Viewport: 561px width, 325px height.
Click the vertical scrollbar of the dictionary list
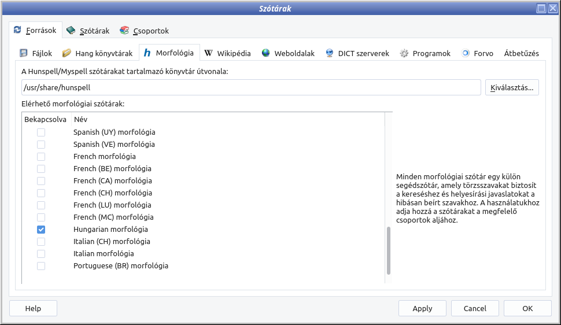point(389,250)
